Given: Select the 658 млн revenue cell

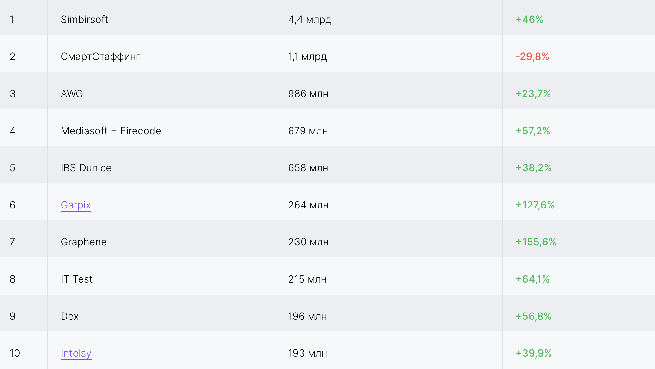Looking at the screenshot, I should 308,168.
